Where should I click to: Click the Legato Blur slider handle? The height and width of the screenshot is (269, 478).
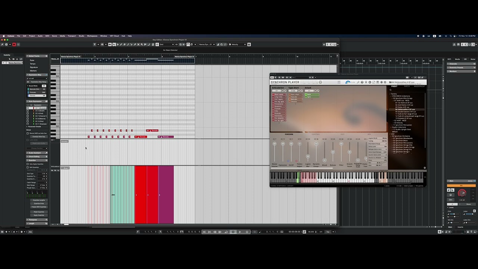coord(308,156)
